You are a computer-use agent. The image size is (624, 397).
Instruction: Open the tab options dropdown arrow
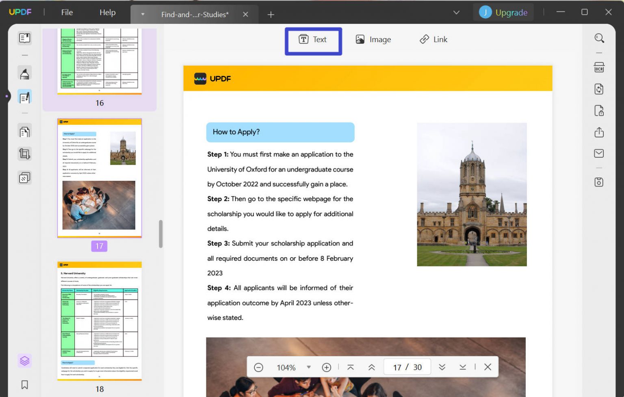(x=143, y=14)
